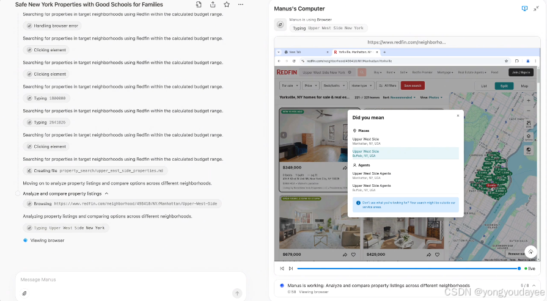
Task: Click previous photo arrow on $349,000 listing
Action: [284, 135]
